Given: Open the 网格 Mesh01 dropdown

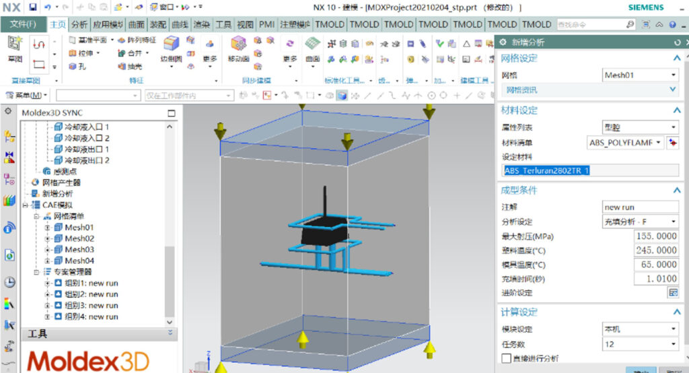Looking at the screenshot, I should point(641,75).
